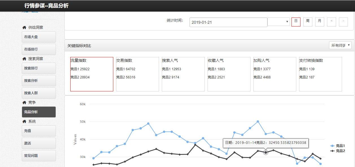Open 市场大盘 in the sidebar
355x167 pixels.
pyautogui.click(x=39, y=37)
